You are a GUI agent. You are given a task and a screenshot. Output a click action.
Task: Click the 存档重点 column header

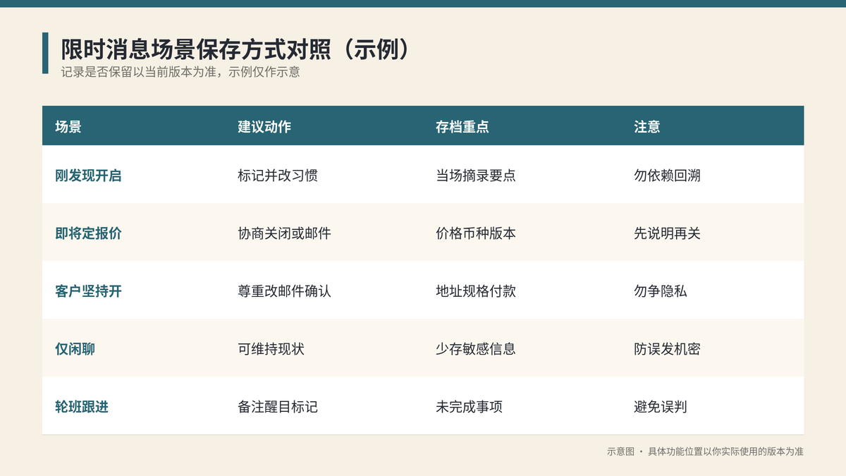pyautogui.click(x=462, y=127)
